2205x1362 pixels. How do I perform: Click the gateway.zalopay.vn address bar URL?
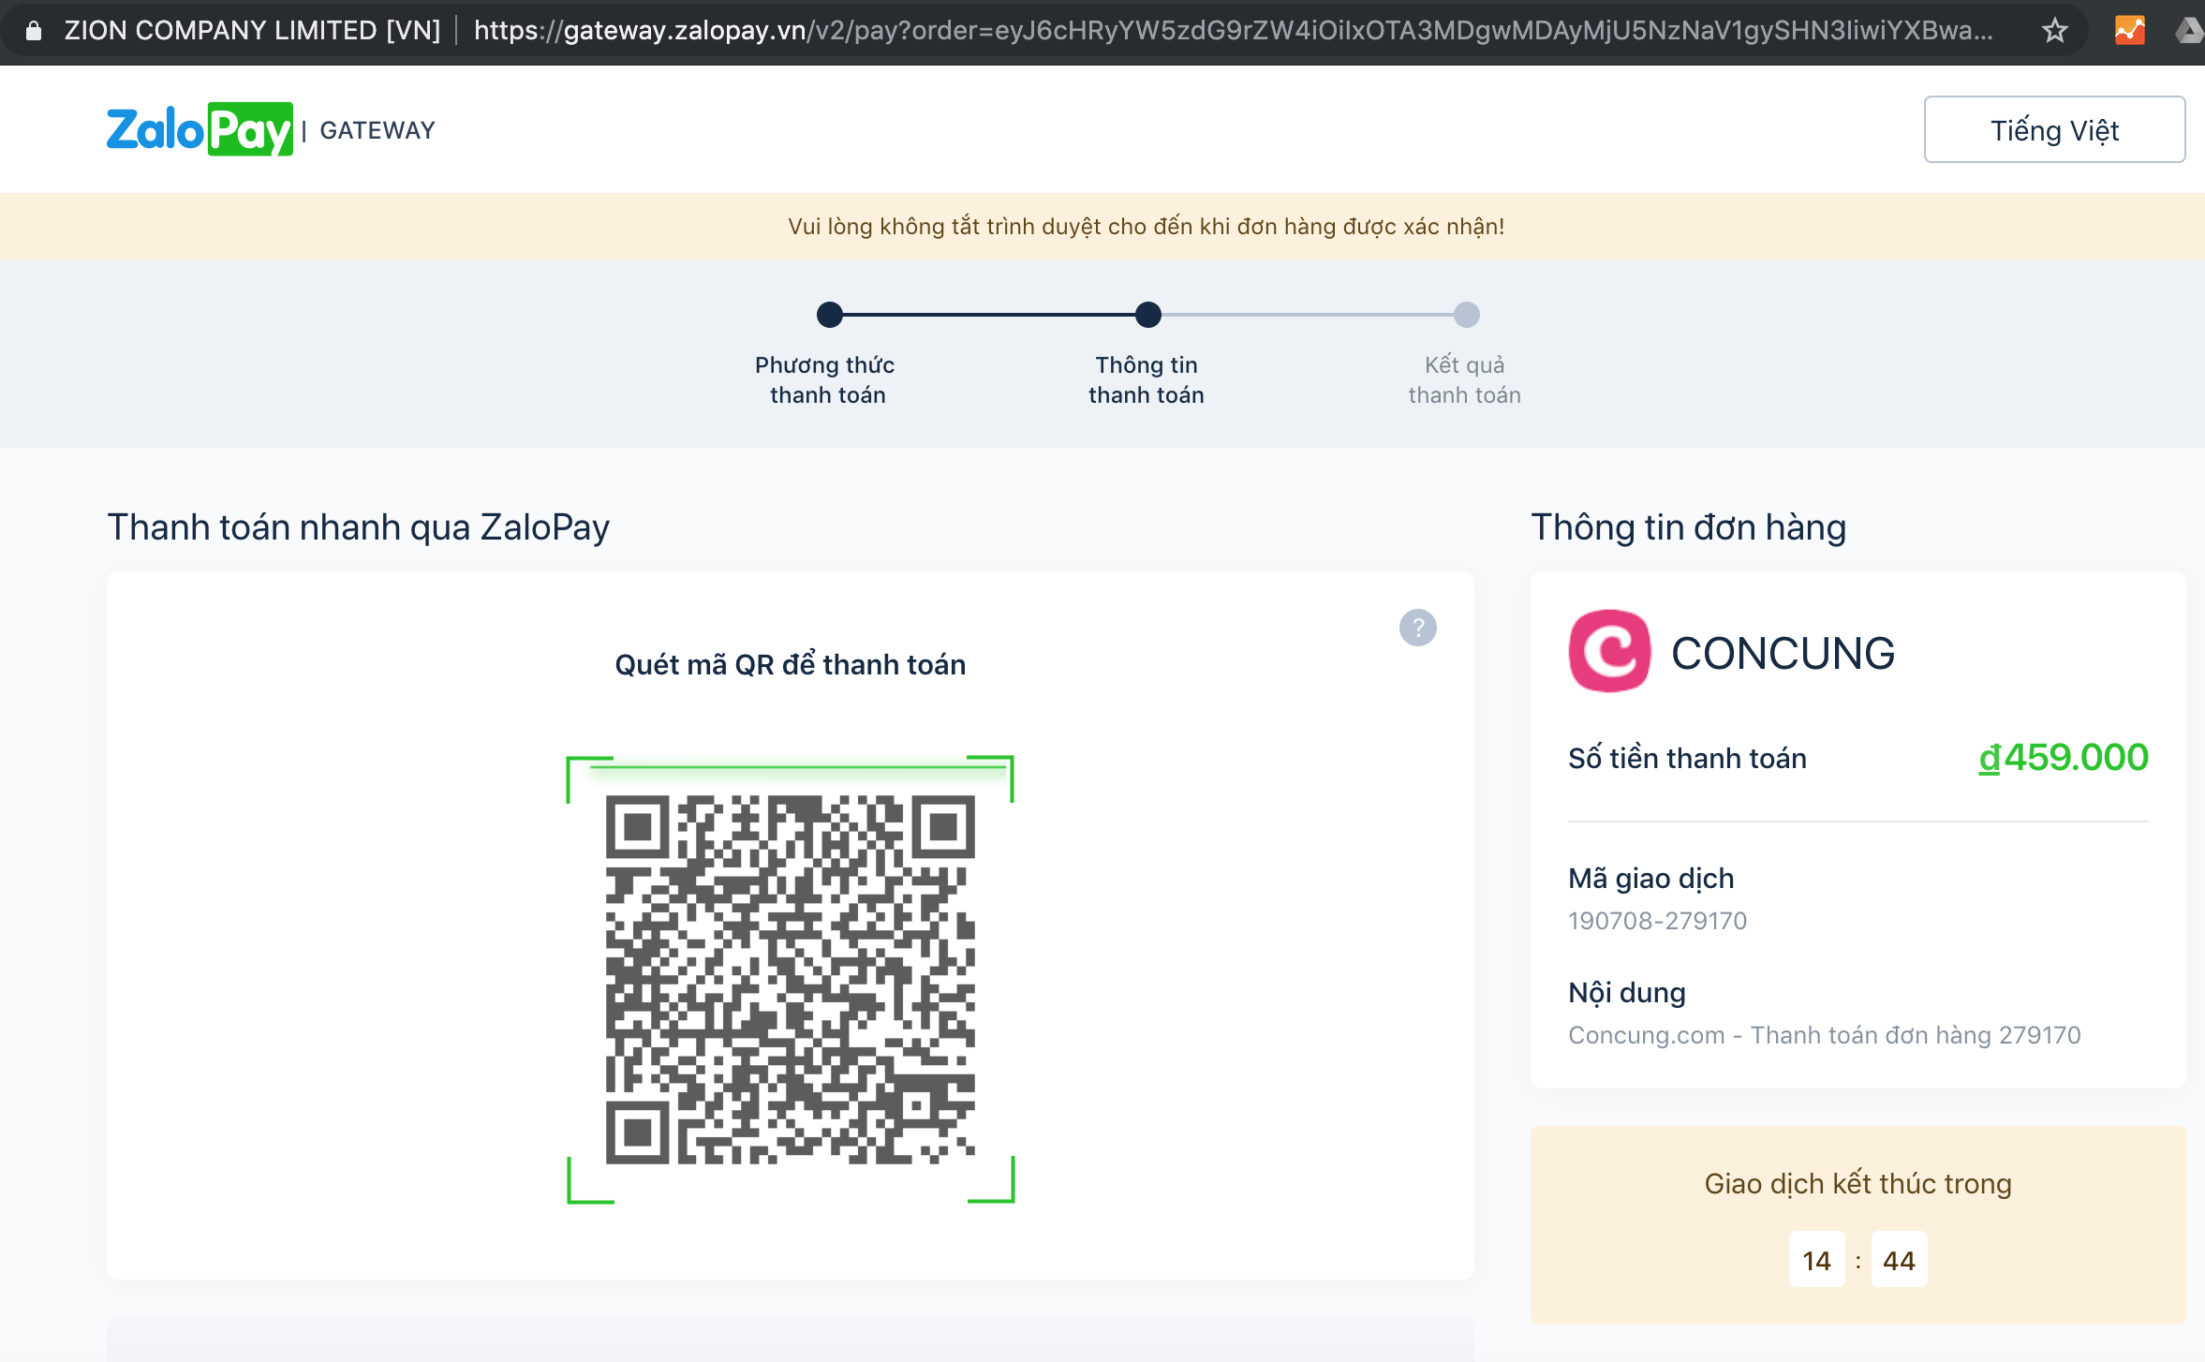click(x=1233, y=31)
